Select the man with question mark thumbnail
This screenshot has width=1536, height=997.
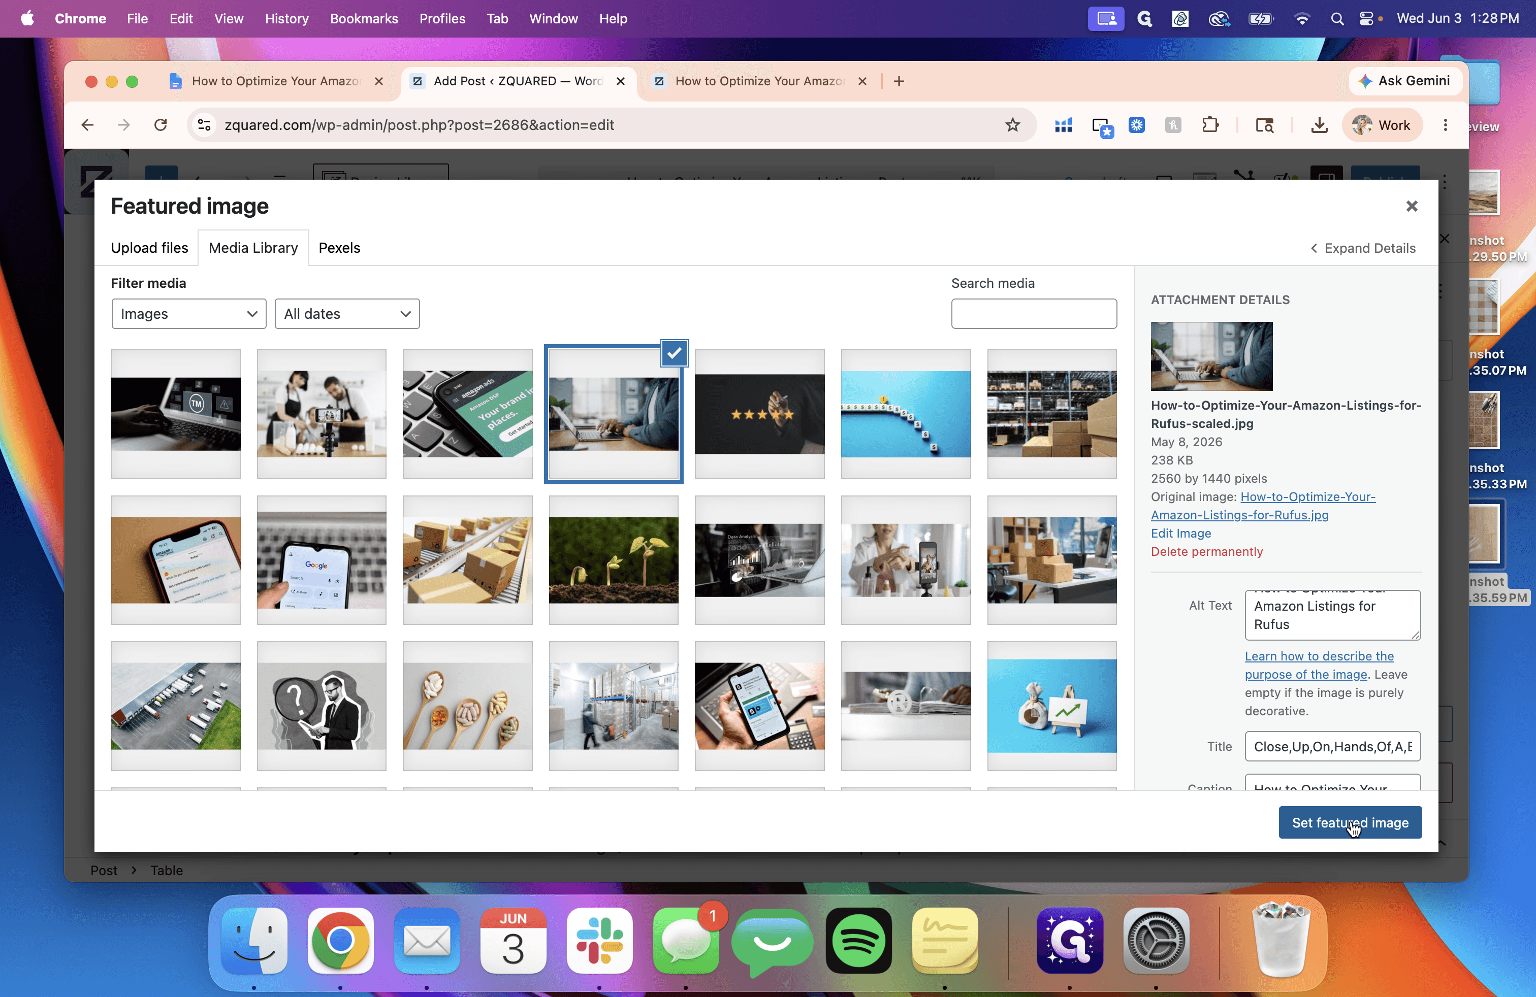coord(322,706)
